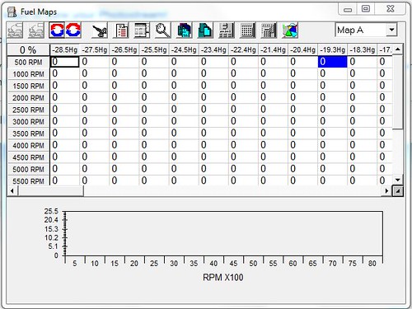Select the -27.5Hg column header

95,50
